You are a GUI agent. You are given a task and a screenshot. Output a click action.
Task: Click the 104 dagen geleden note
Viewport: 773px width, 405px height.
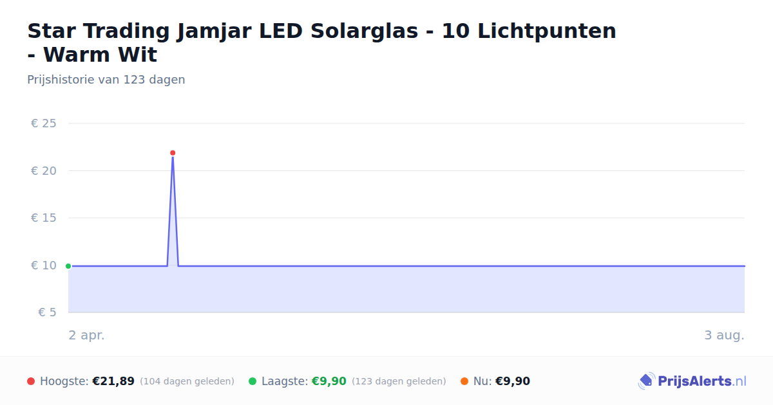[x=187, y=381]
